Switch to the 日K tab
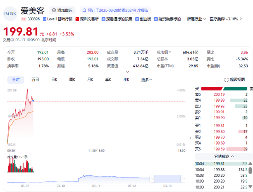 pyautogui.click(x=54, y=79)
